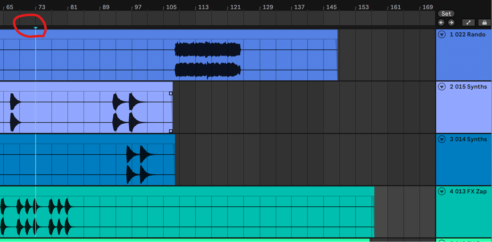Select the 3 014 Synths track name
The width and height of the screenshot is (492, 242).
[468, 139]
